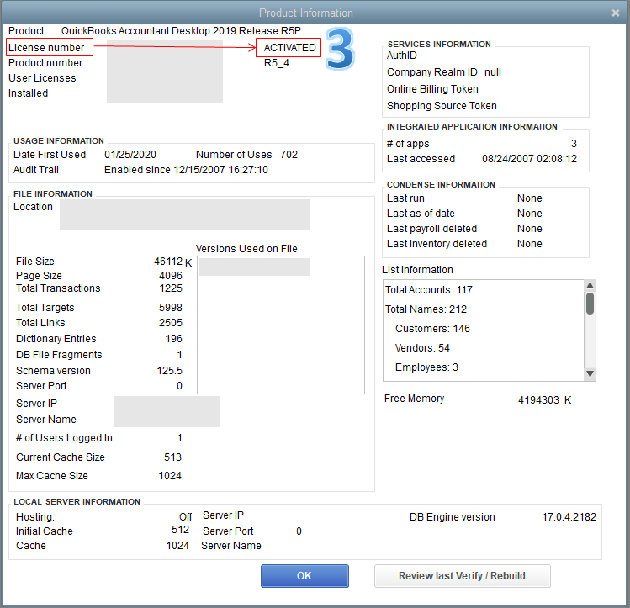Image resolution: width=630 pixels, height=608 pixels.
Task: Click the File Size value 46112
Action: pos(168,262)
